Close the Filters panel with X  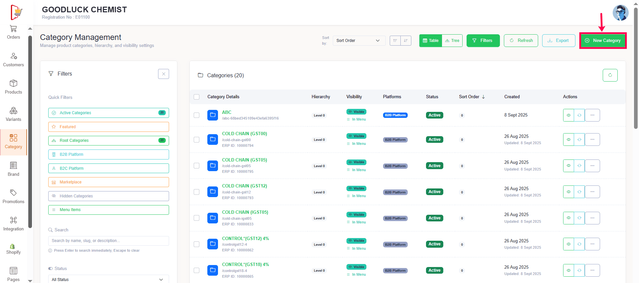coord(163,74)
